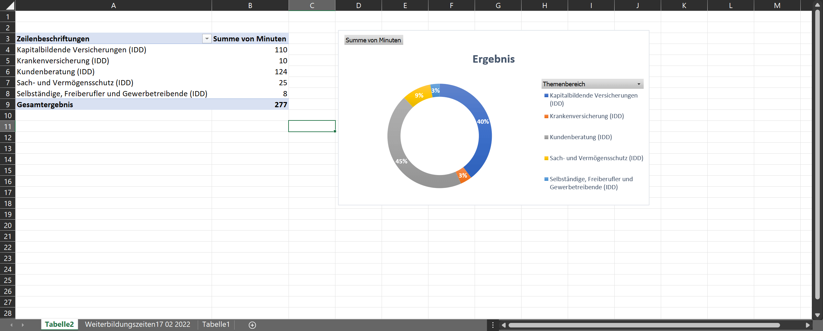This screenshot has width=823, height=331.
Task: Select column header C
Action: [x=312, y=5]
